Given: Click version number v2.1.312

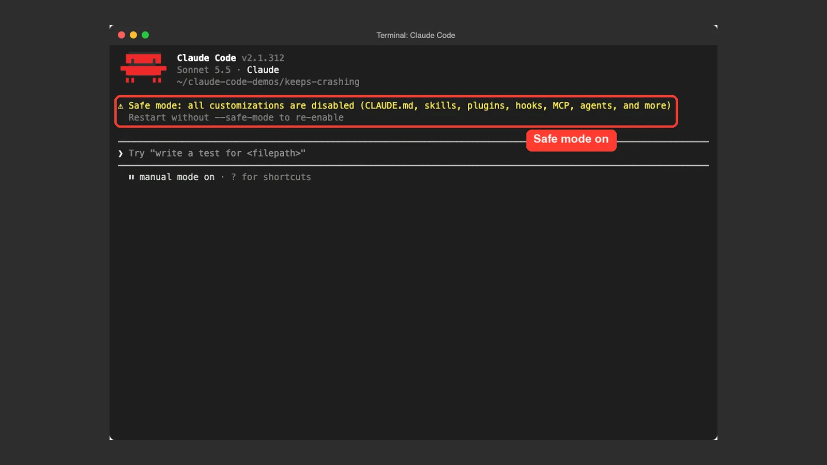Looking at the screenshot, I should pos(263,58).
